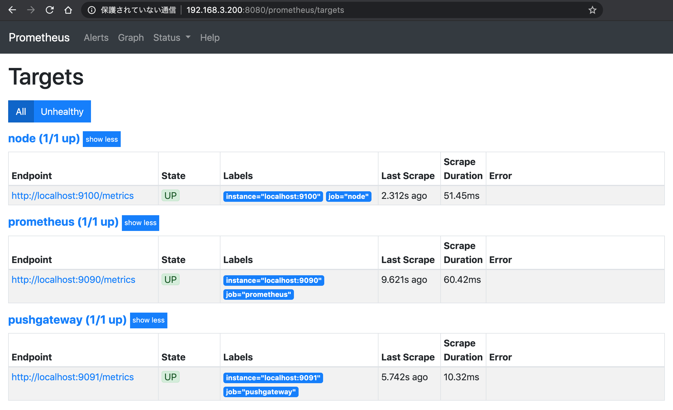This screenshot has height=410, width=673.
Task: Collapse the node job with show less
Action: click(102, 139)
